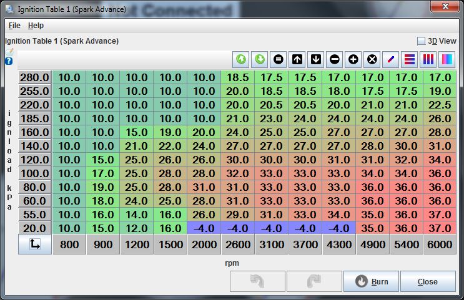Click the green down-arrow toolbar icon

point(260,59)
